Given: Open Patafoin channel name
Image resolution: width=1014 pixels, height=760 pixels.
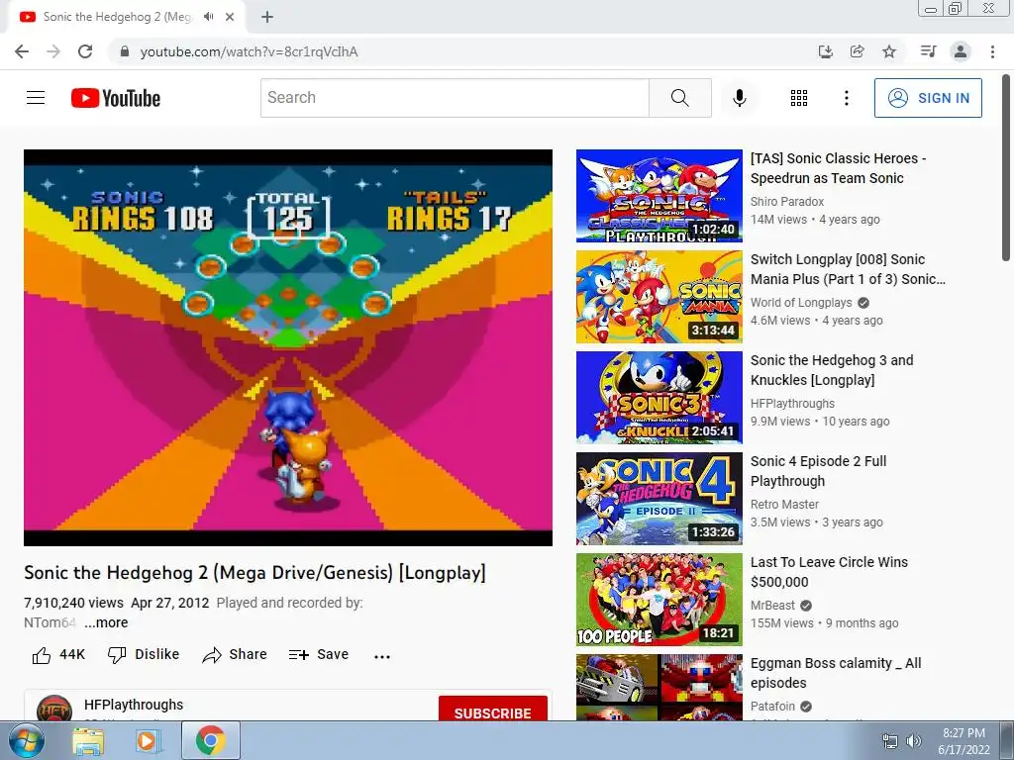Looking at the screenshot, I should (772, 706).
